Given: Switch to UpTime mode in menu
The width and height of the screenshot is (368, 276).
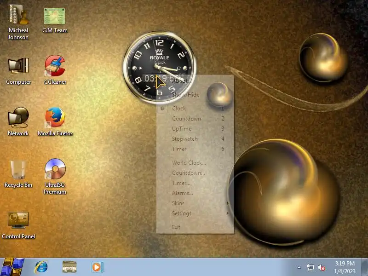Looking at the screenshot, I should point(195,129).
